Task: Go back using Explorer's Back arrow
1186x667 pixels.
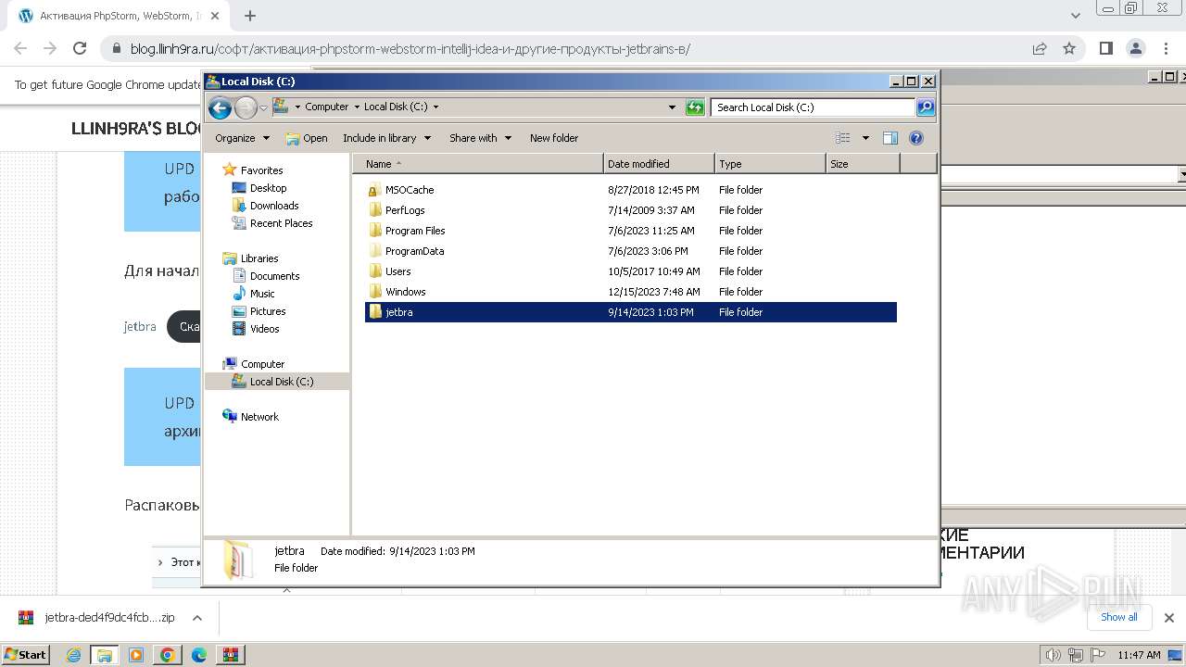Action: click(220, 107)
